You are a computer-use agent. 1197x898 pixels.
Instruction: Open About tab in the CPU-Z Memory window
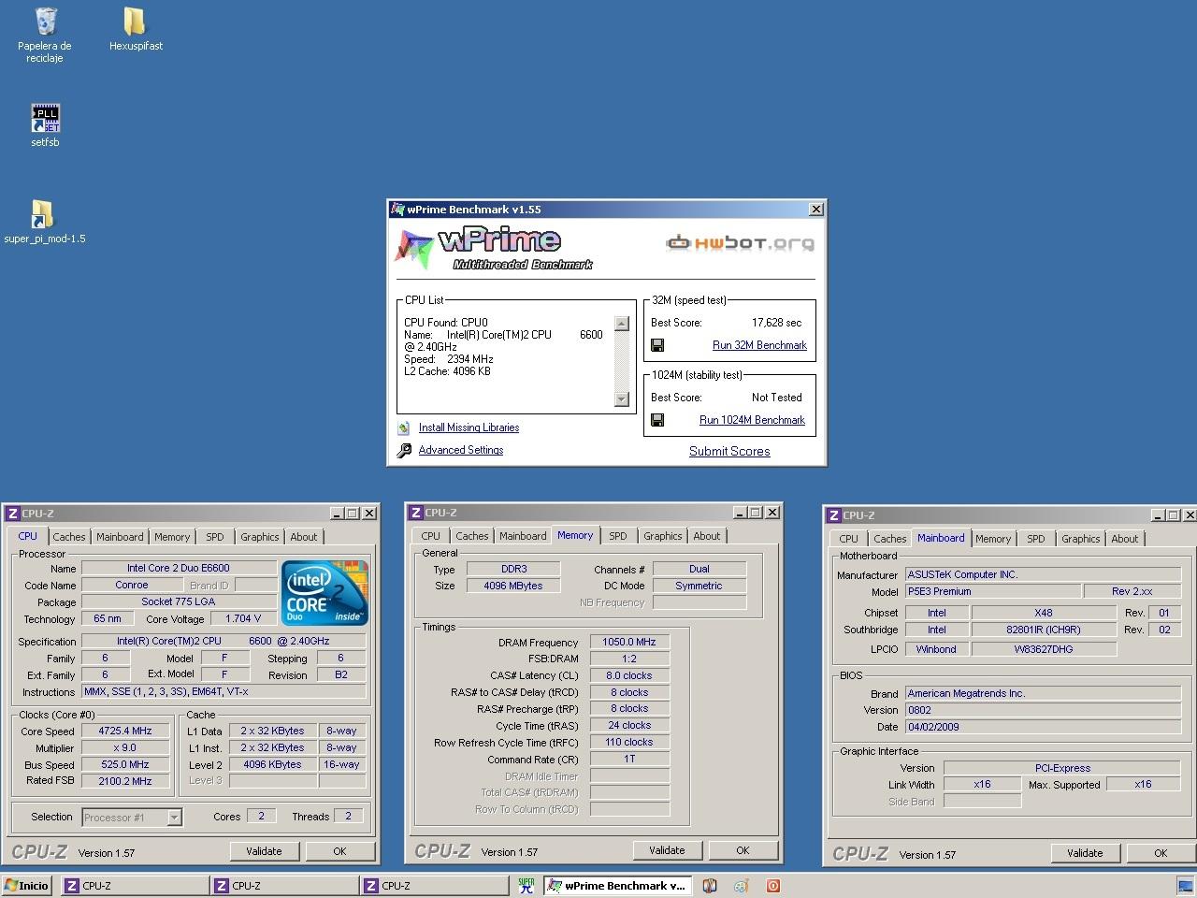click(707, 536)
